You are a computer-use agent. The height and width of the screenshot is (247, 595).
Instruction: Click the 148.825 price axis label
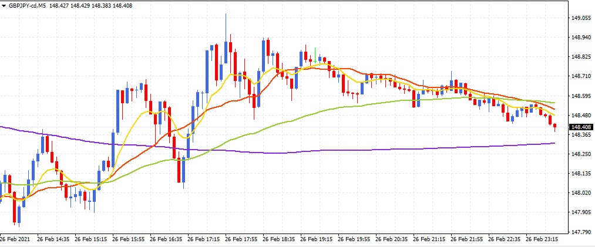pos(580,57)
